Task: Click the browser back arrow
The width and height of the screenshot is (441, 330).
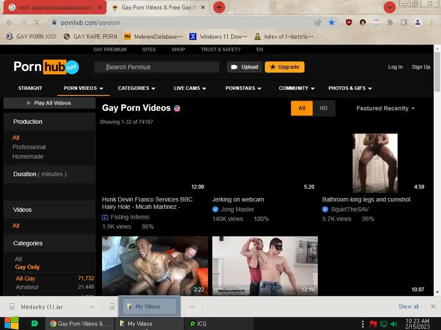Action: tap(9, 22)
